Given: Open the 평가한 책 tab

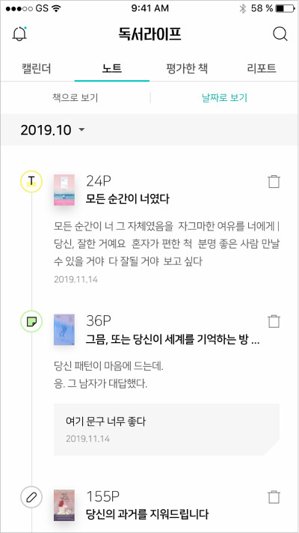Looking at the screenshot, I should [x=187, y=69].
